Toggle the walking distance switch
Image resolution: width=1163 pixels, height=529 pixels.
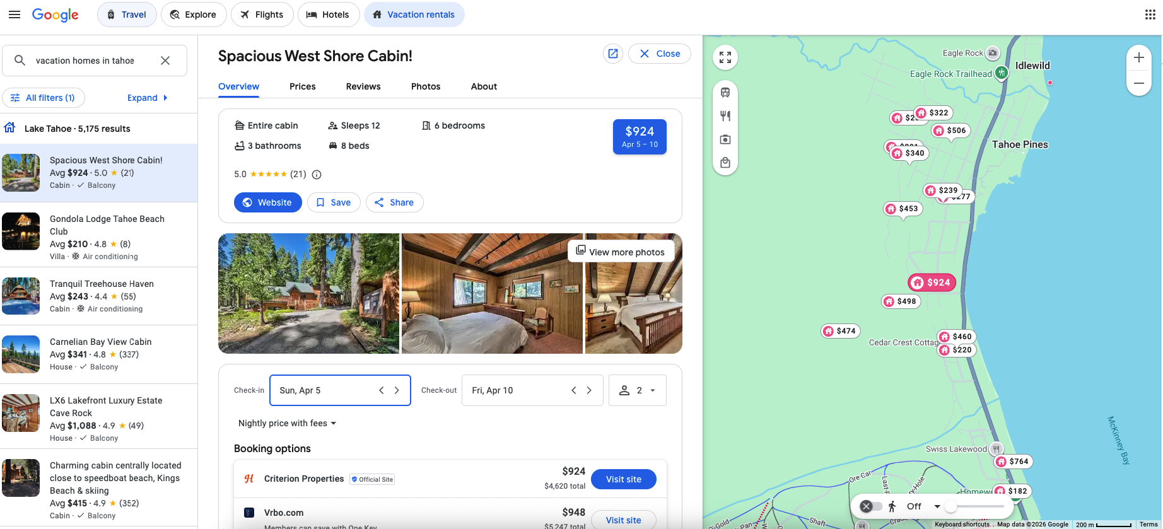871,506
